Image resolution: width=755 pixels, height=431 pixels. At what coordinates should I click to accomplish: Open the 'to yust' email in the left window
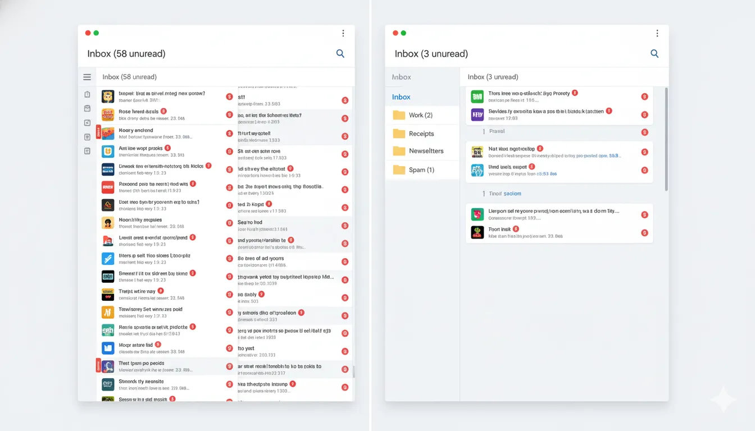(x=295, y=351)
